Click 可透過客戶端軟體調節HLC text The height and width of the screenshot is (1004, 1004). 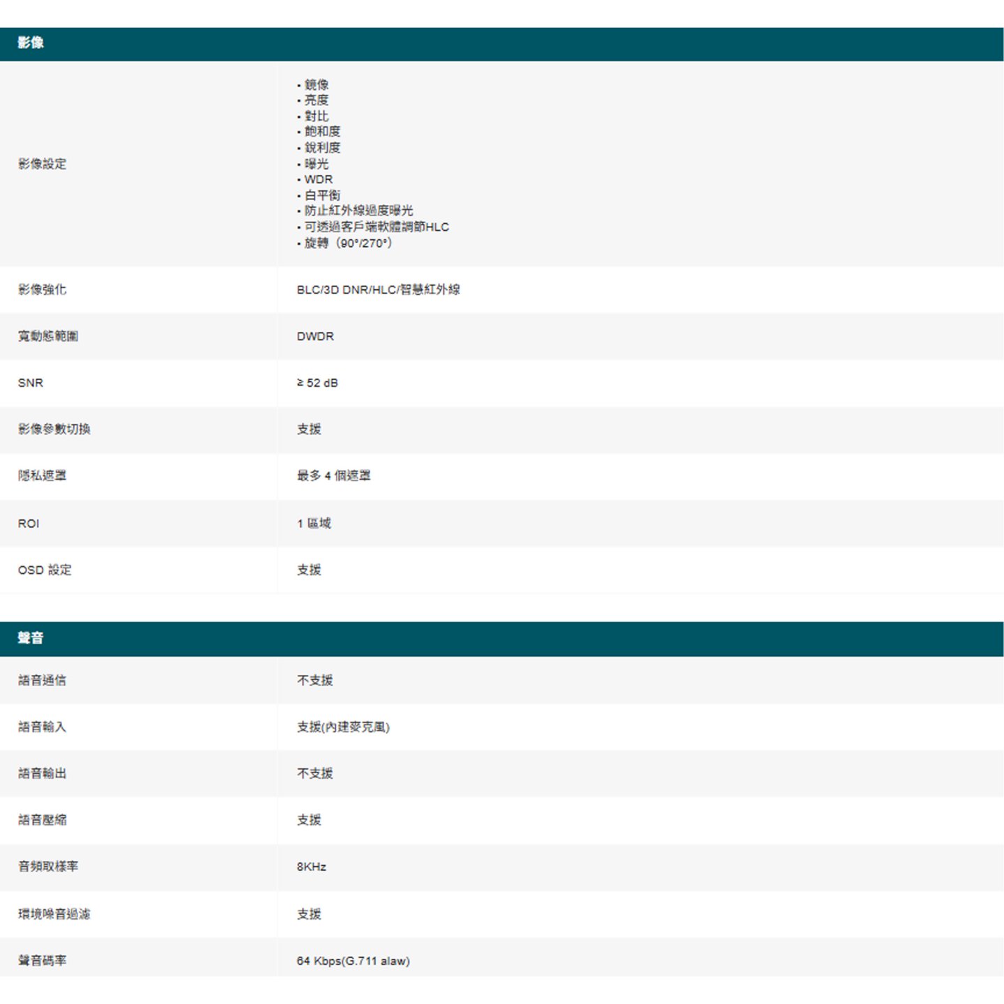(x=376, y=227)
